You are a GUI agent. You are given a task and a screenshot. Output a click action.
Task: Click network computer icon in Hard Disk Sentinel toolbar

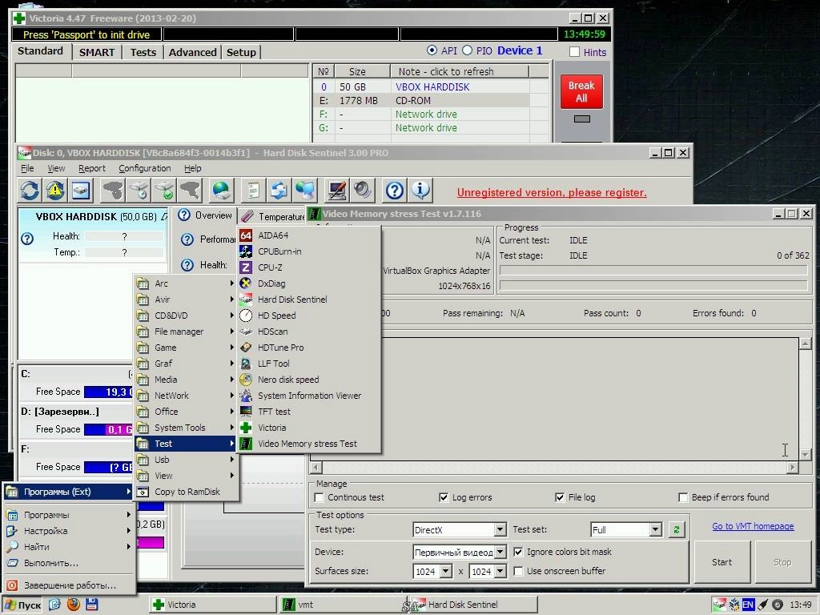tap(304, 191)
